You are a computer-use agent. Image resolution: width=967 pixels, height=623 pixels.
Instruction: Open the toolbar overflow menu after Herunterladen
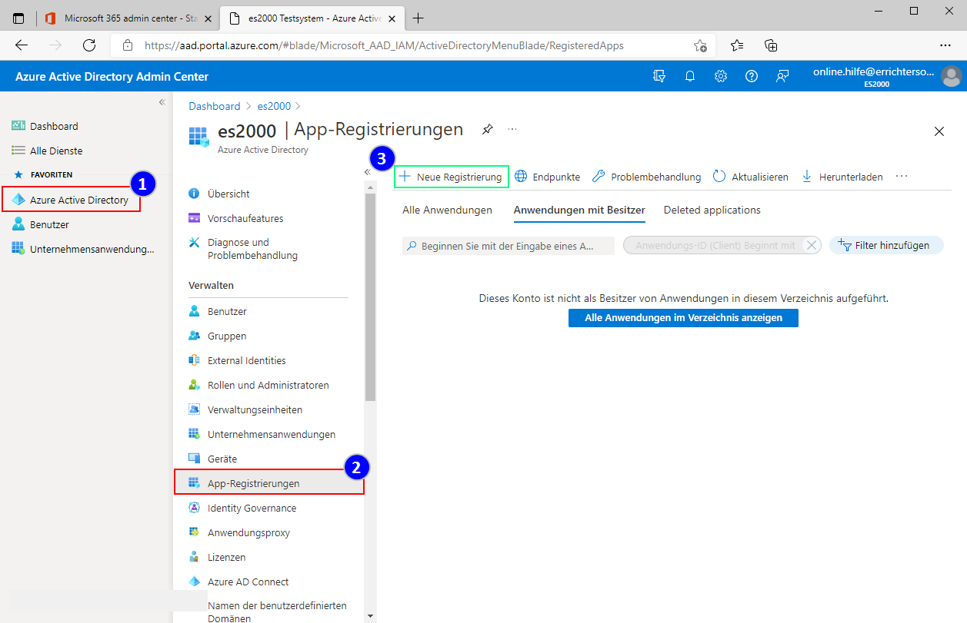click(x=902, y=177)
